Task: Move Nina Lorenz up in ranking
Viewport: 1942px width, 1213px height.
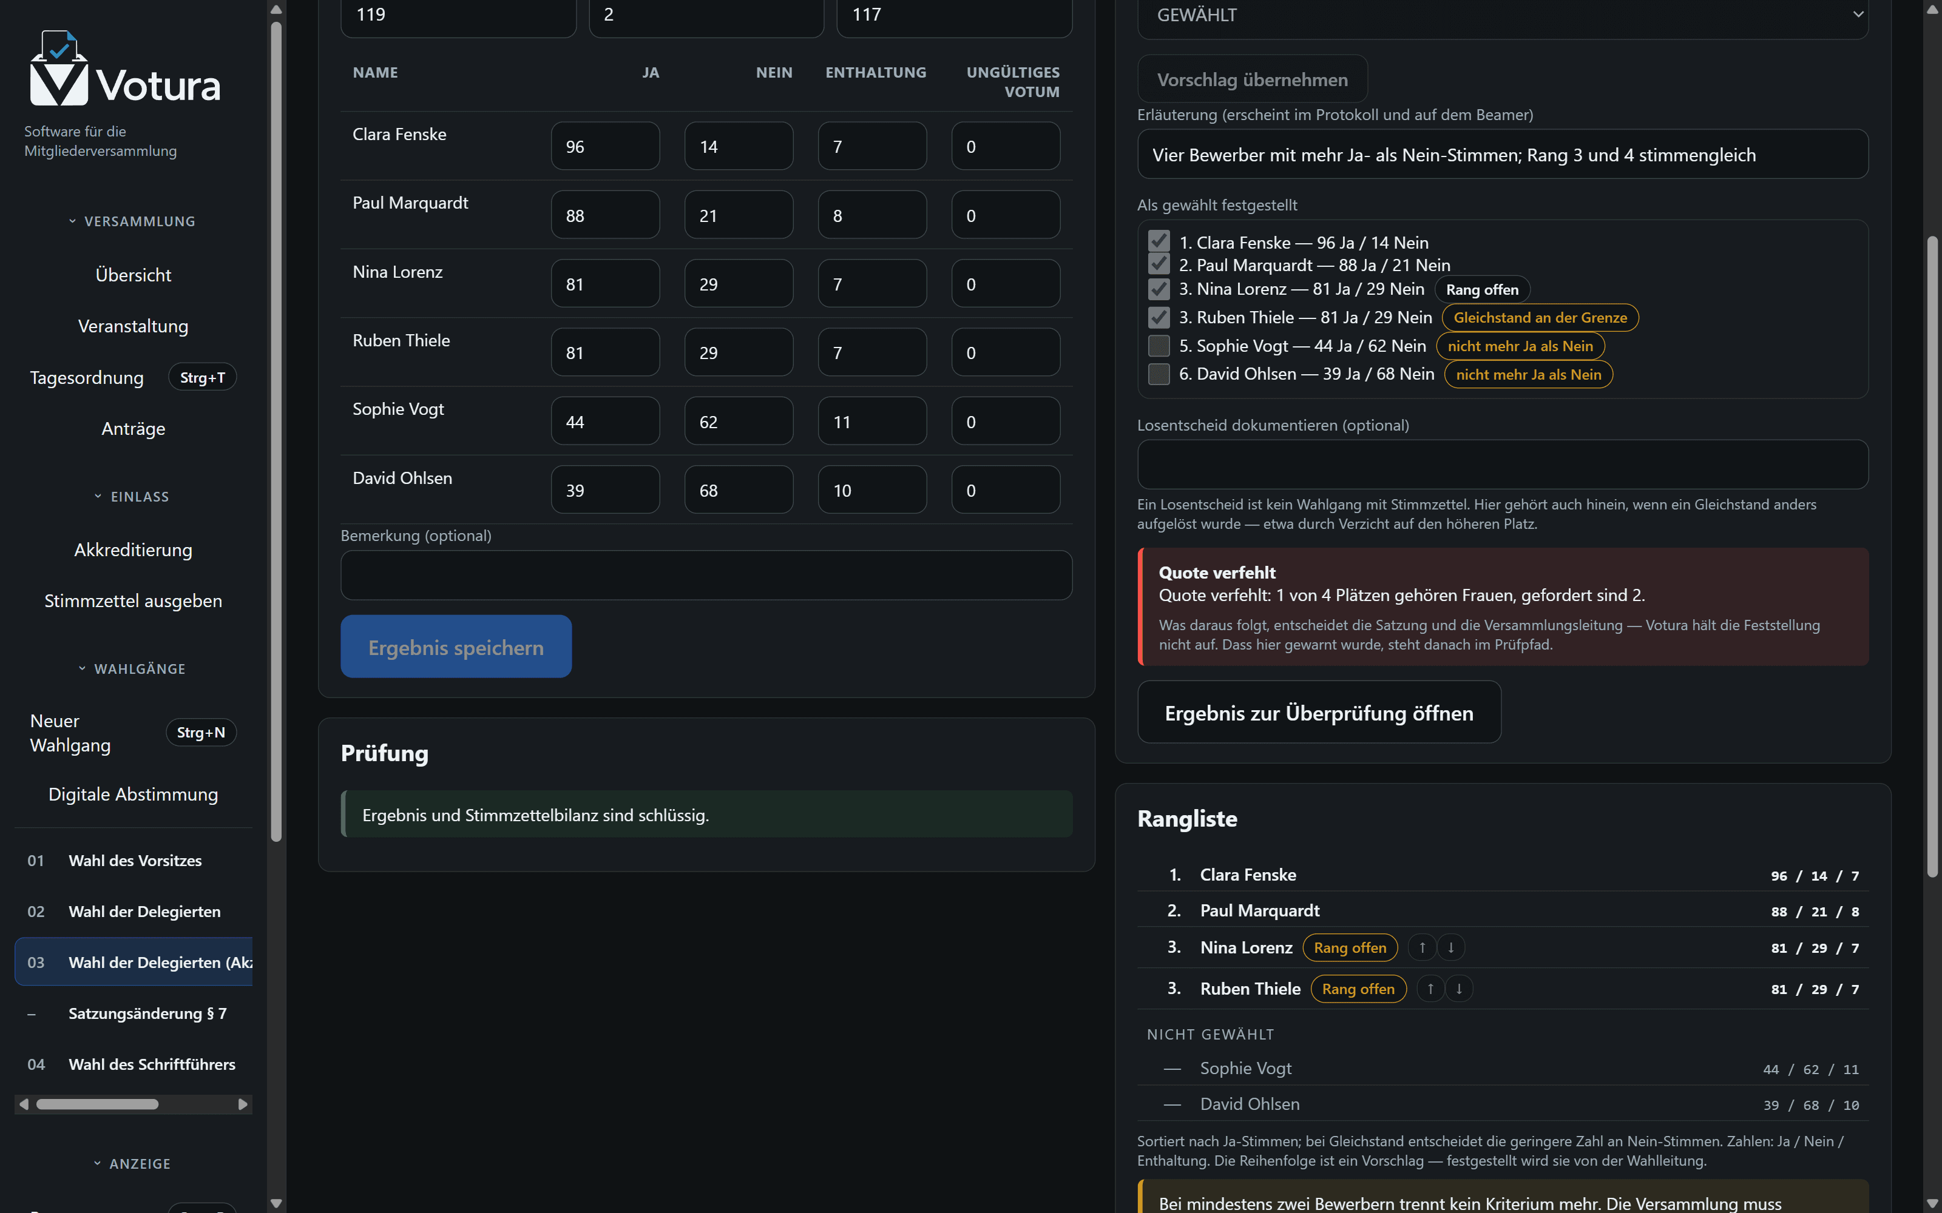Action: point(1422,947)
